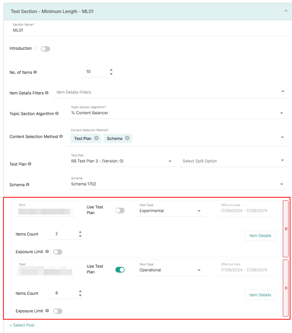
Task: Click the Topic Section Algorithm info icon
Action: pos(57,114)
